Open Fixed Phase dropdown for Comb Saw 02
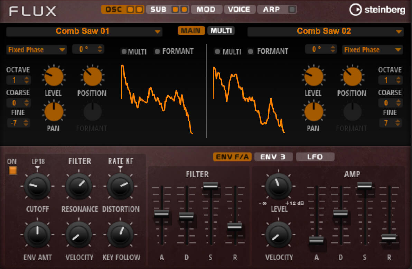Screen dimensions: 412x269 [x=372, y=50]
